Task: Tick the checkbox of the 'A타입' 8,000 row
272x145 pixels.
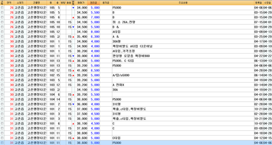Action: pos(2,32)
